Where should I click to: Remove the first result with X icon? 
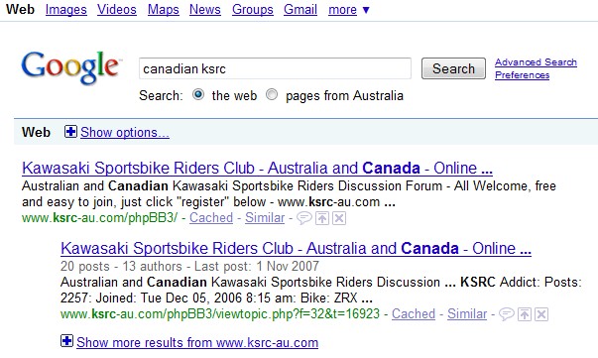click(x=339, y=218)
